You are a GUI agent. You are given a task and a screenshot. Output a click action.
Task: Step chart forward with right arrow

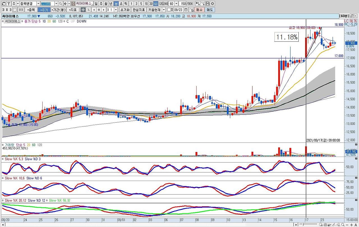pyautogui.click(x=104, y=10)
